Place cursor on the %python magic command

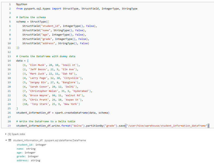(21, 4)
